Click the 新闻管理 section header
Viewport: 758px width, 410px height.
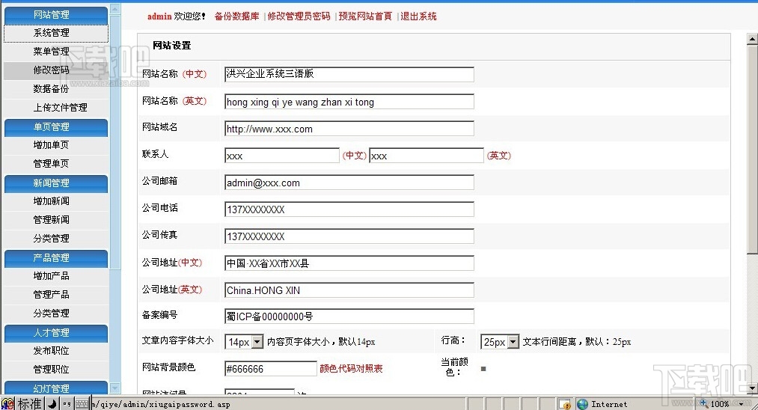[56, 183]
